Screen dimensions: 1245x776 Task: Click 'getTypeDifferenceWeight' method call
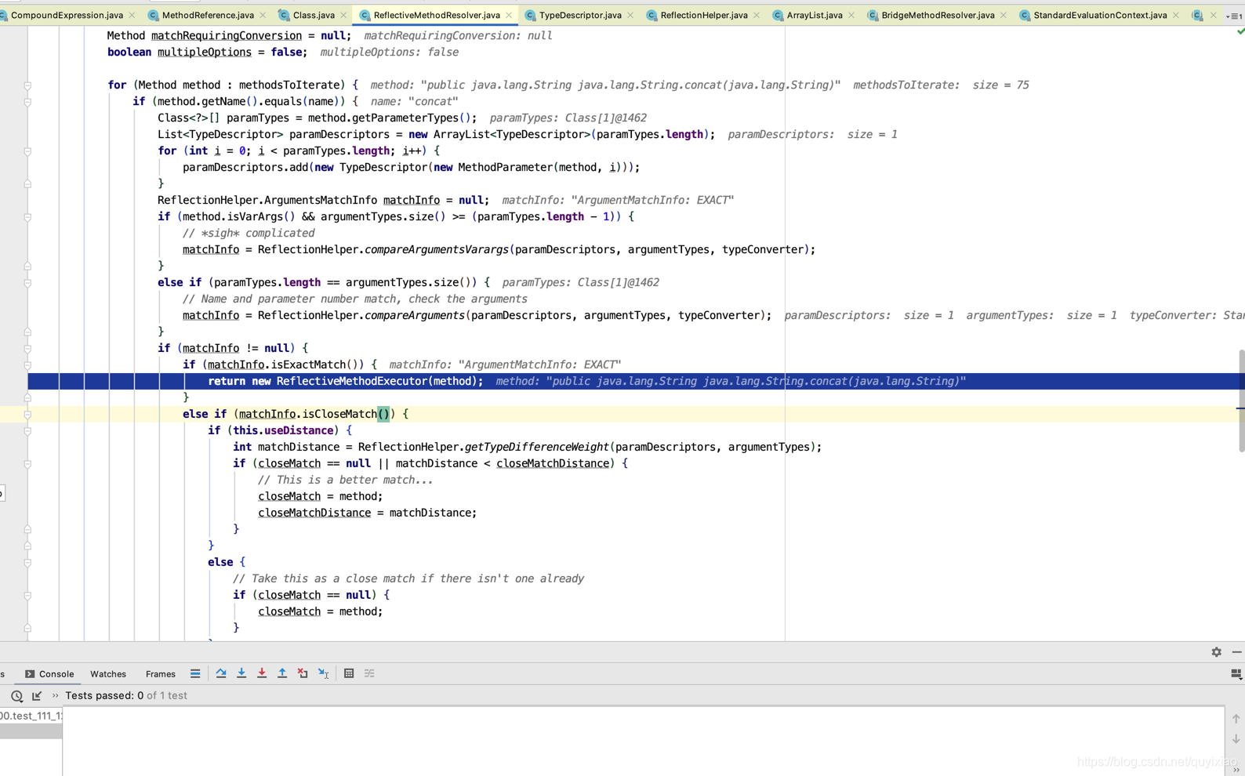(x=537, y=448)
